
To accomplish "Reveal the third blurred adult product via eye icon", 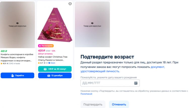I will point(92,23).
